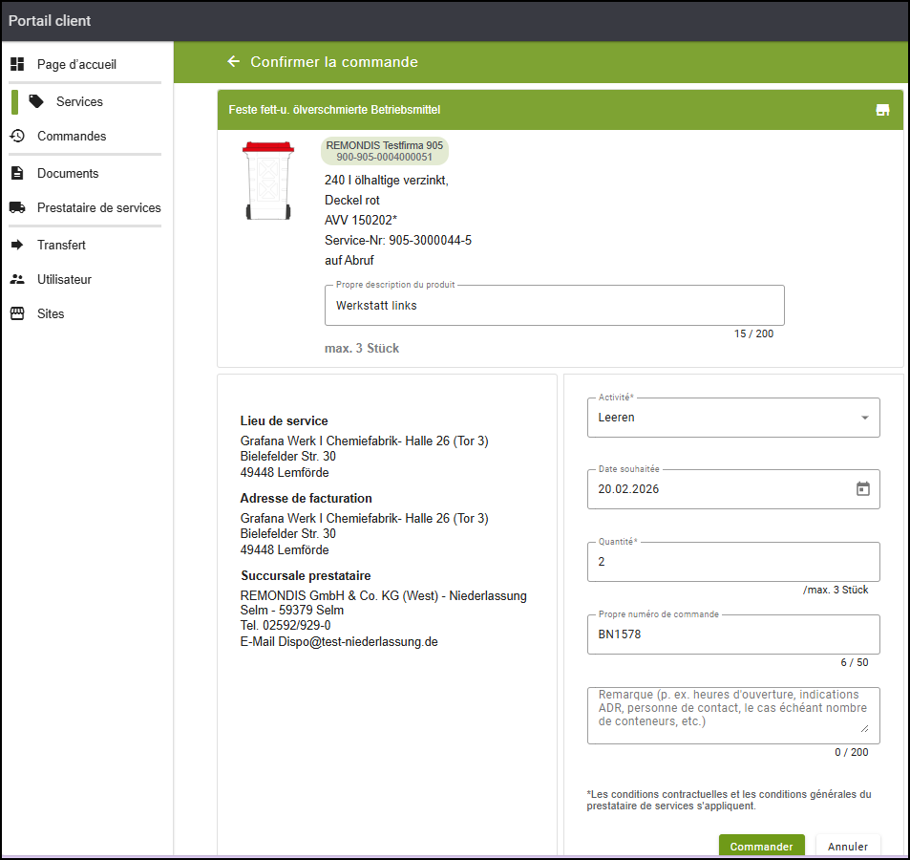Click the back arrow beside Confirmer la commande

(x=233, y=62)
